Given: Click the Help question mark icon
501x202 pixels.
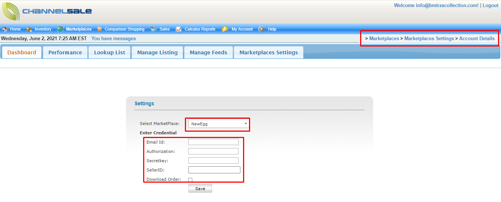Looking at the screenshot, I should [x=261, y=29].
